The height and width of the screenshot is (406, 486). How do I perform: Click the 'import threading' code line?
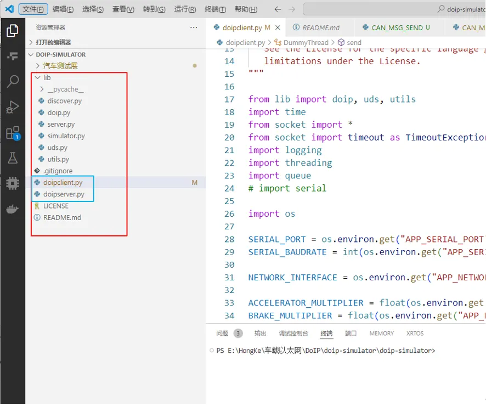290,163
